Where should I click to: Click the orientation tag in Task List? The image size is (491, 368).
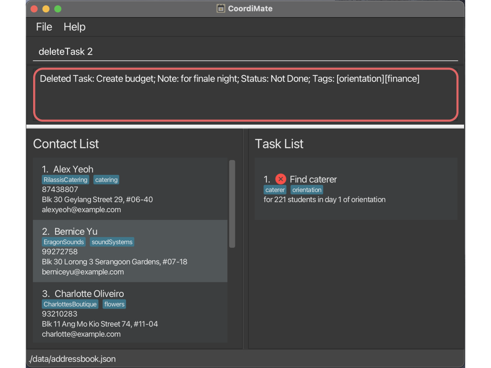pos(307,190)
